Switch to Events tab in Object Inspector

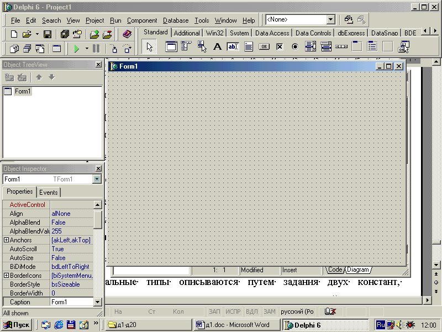click(49, 193)
